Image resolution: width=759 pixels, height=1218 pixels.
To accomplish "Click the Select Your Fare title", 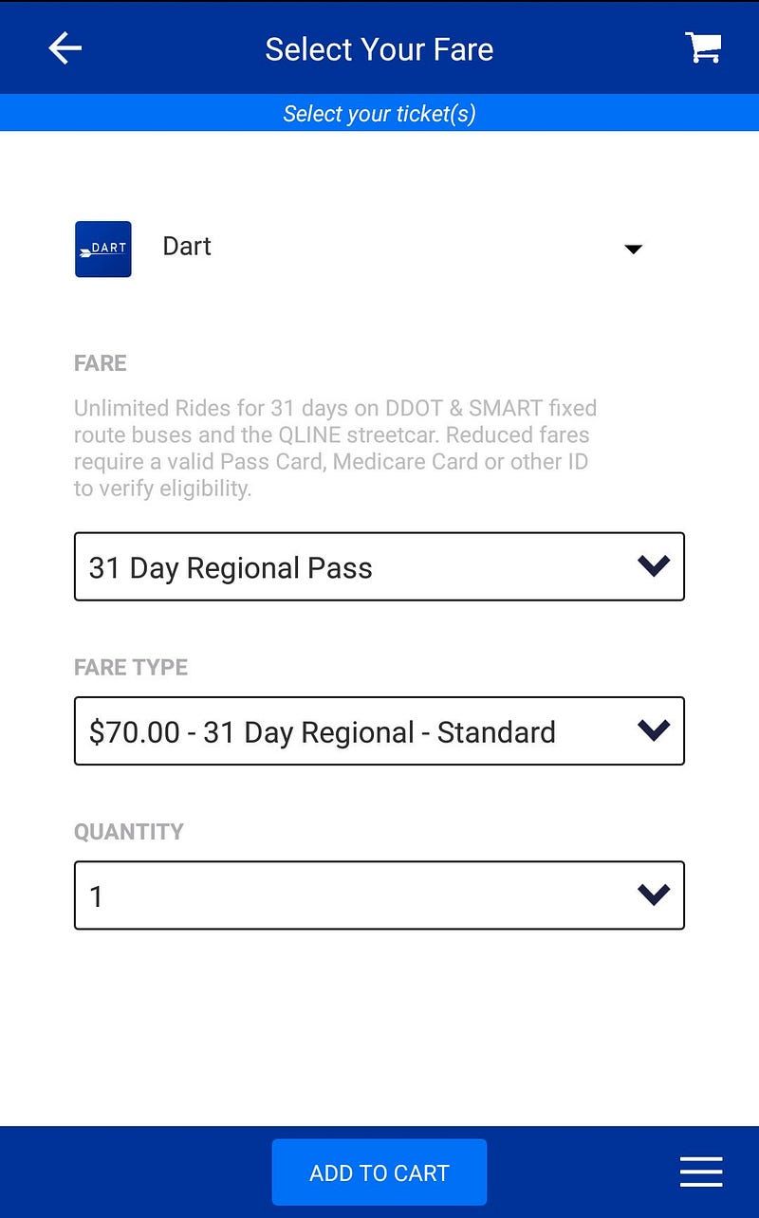I will (x=379, y=49).
